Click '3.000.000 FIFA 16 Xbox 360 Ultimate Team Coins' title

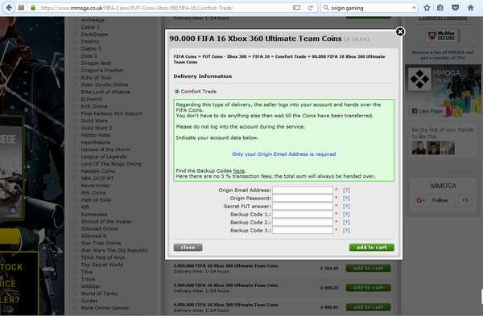point(225,266)
